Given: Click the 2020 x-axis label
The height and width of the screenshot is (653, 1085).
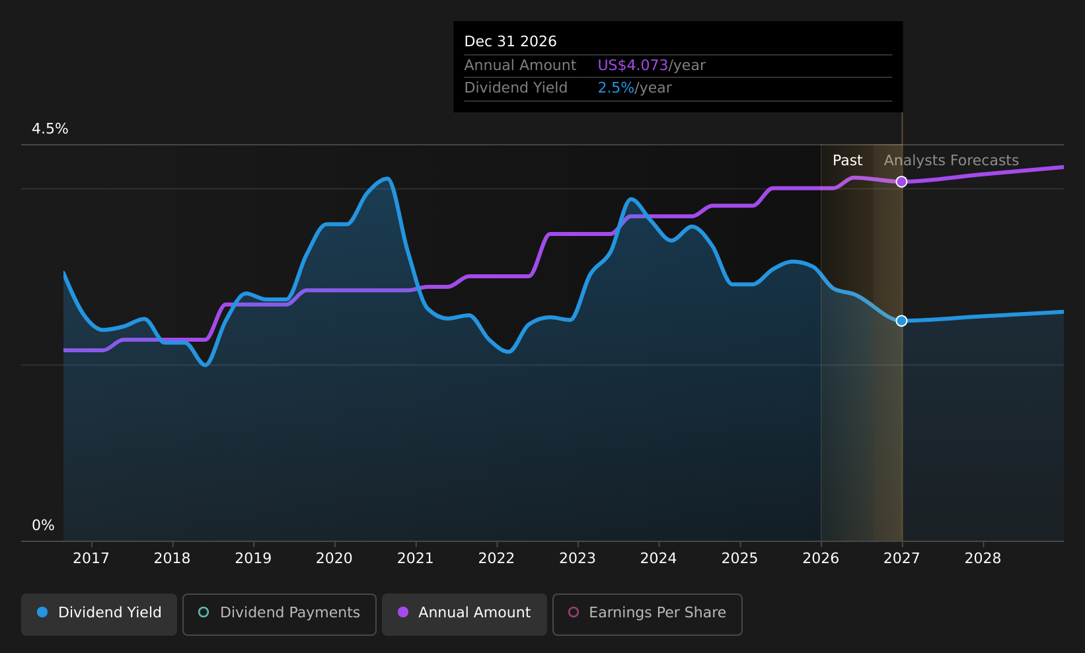Looking at the screenshot, I should 334,558.
